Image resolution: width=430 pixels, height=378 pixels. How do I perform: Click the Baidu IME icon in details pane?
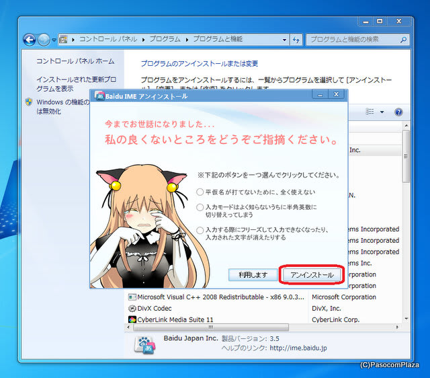pos(145,345)
